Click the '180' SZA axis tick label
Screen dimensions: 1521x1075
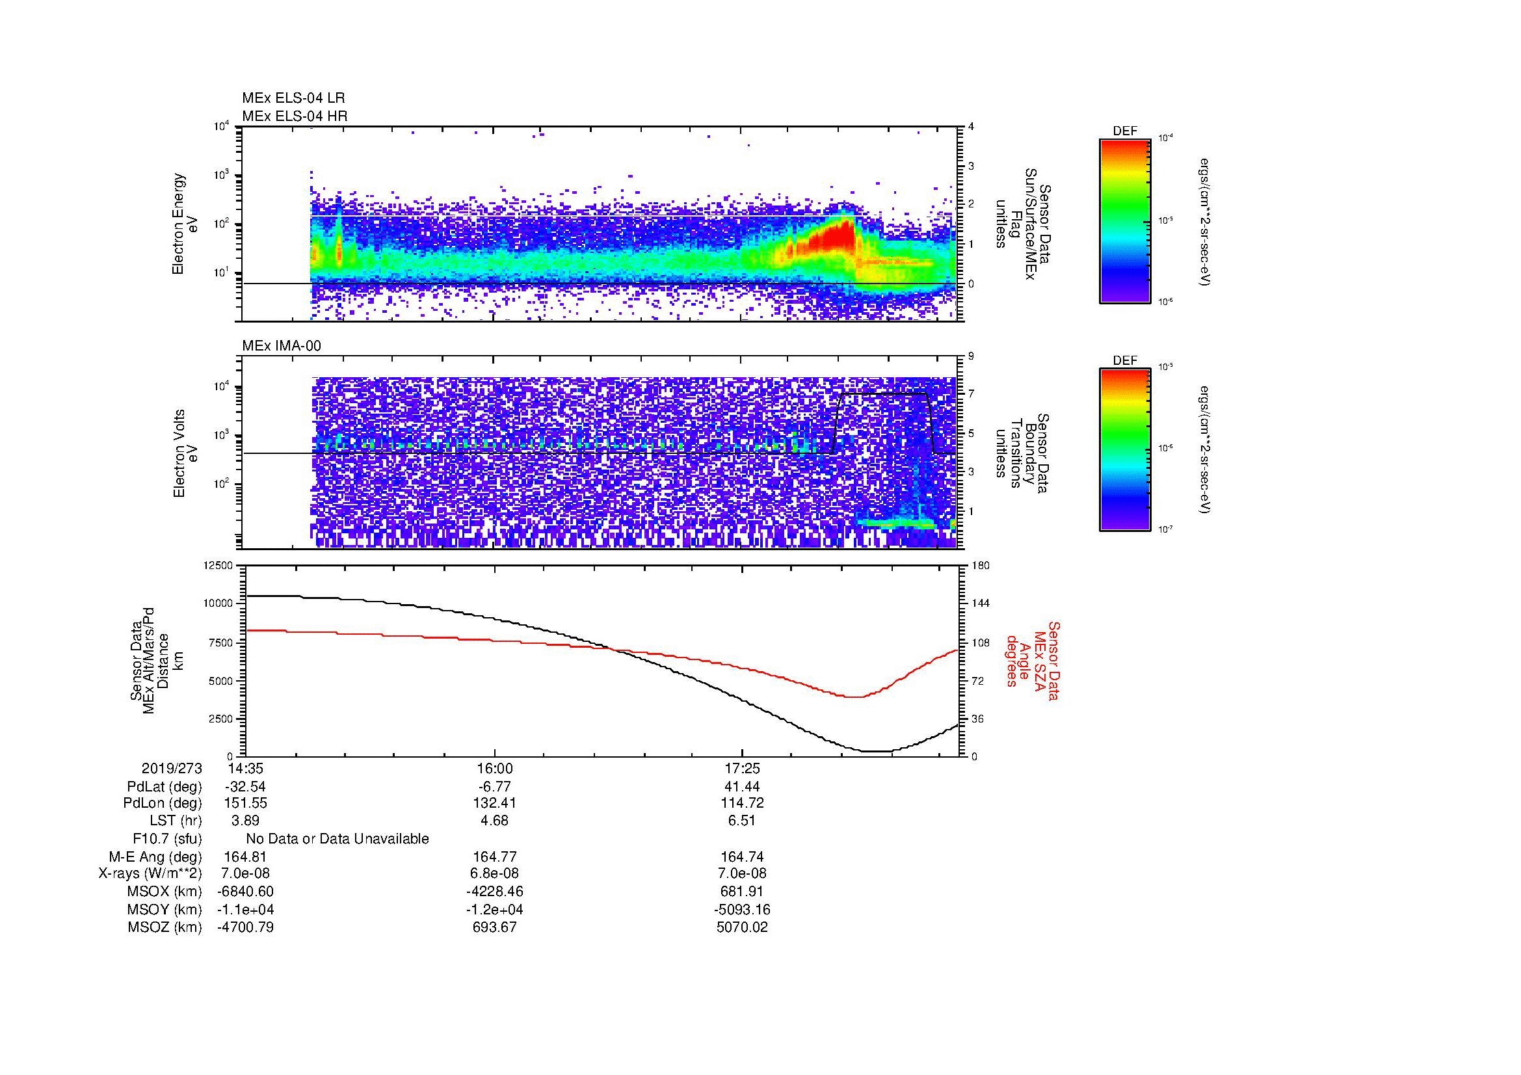(981, 565)
